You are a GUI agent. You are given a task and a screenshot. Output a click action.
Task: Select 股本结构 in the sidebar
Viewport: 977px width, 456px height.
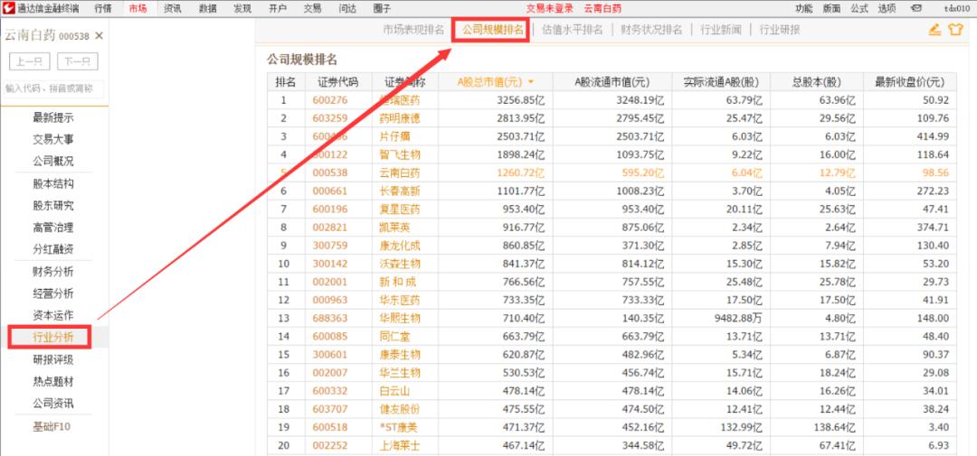pyautogui.click(x=53, y=183)
